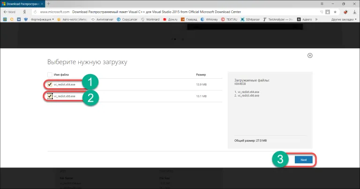Select the Download Распространяемый tab
This screenshot has height=189, width=360.
[22, 4]
